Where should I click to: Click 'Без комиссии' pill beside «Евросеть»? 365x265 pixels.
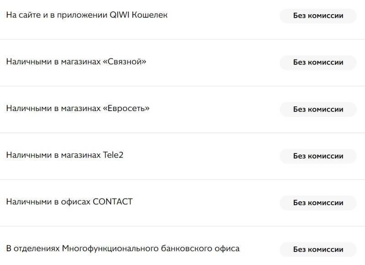pos(318,109)
